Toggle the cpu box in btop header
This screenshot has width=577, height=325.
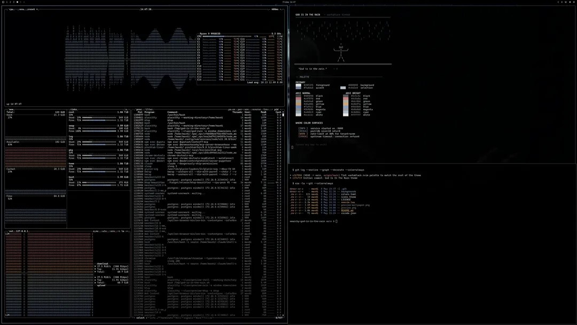(x=11, y=9)
